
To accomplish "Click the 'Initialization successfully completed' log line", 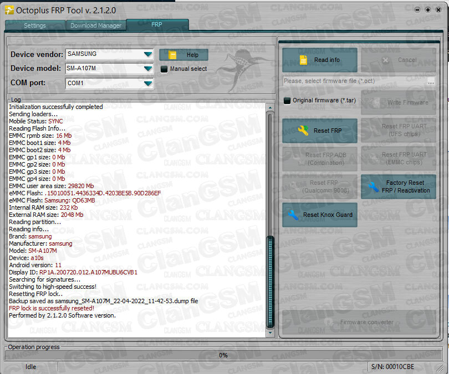I will [x=56, y=107].
